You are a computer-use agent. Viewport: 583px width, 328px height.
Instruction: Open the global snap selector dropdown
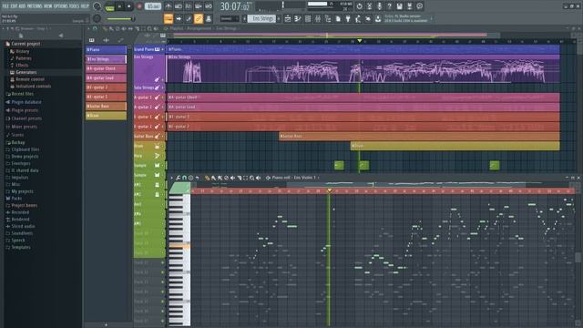coord(230,18)
